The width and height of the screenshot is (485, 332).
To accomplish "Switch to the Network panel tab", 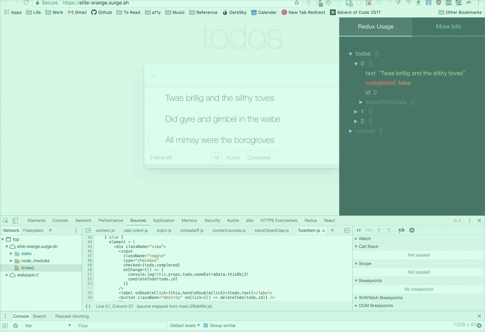I will [83, 221].
